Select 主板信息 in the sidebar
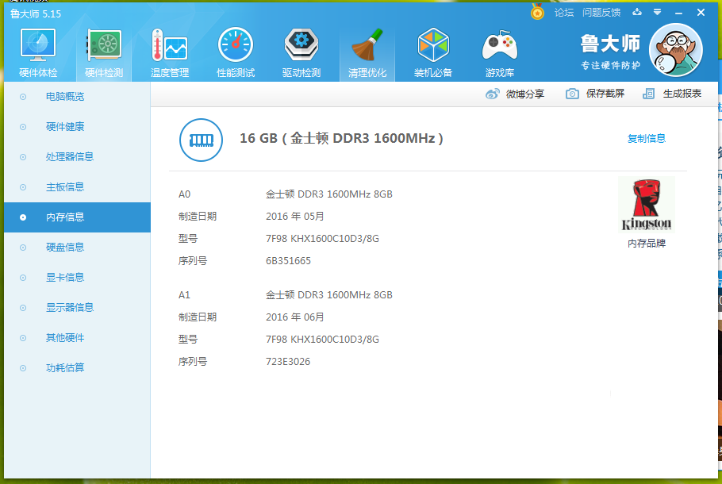This screenshot has width=722, height=484. [78, 187]
